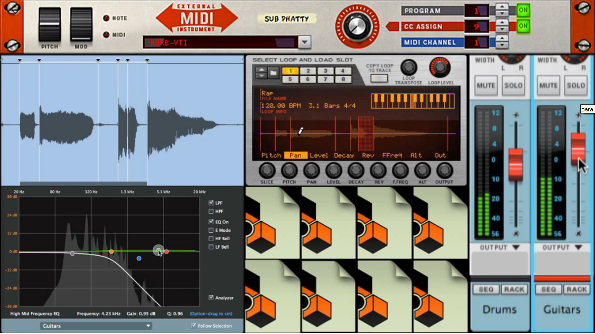Enable the E Mode checkbox
Screen dimensions: 595x334
pos(211,230)
